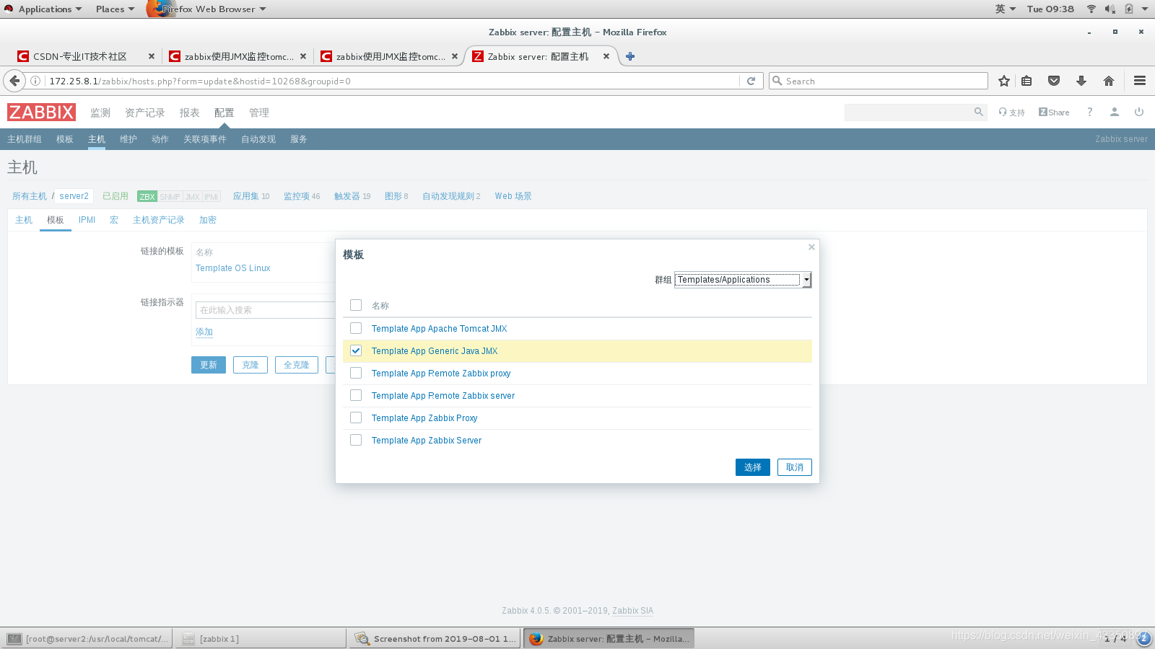
Task: Click the site info icon in address bar
Action: pyautogui.click(x=35, y=81)
